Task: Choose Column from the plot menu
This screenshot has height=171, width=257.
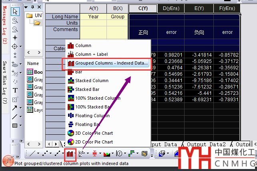Action: click(108, 45)
